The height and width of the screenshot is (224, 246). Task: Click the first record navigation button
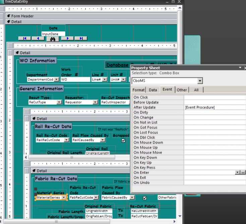coord(25,39)
